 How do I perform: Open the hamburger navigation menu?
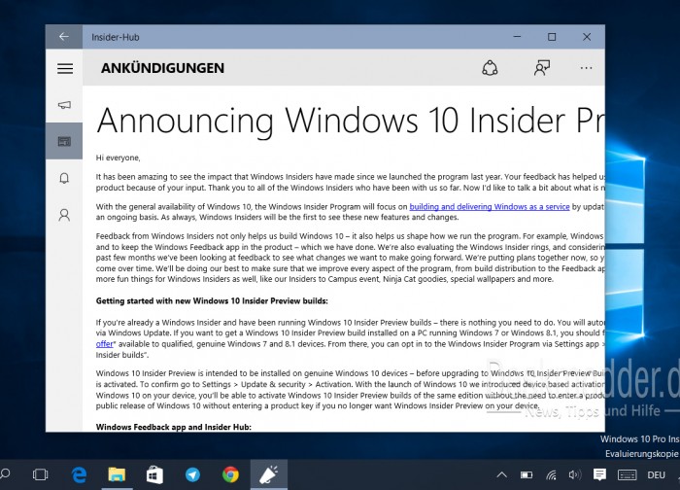coord(65,68)
